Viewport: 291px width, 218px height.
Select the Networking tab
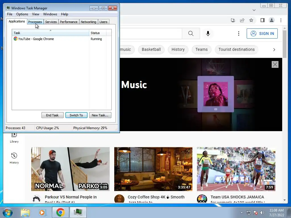(x=88, y=22)
